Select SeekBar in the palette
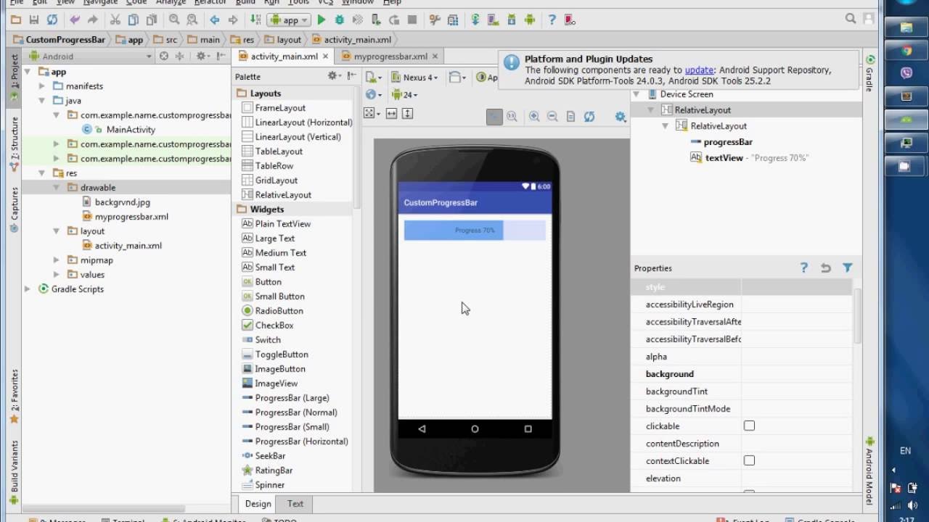This screenshot has height=522, width=929. (x=270, y=455)
